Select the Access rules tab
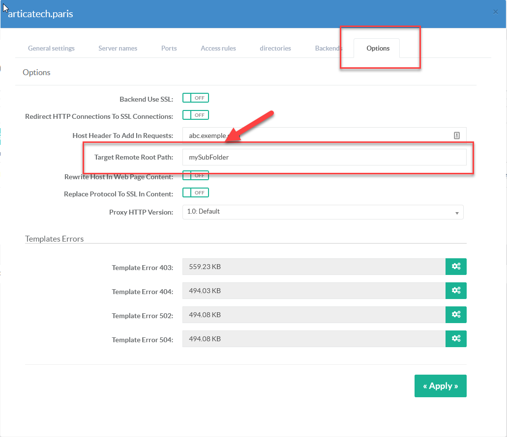 pos(218,49)
